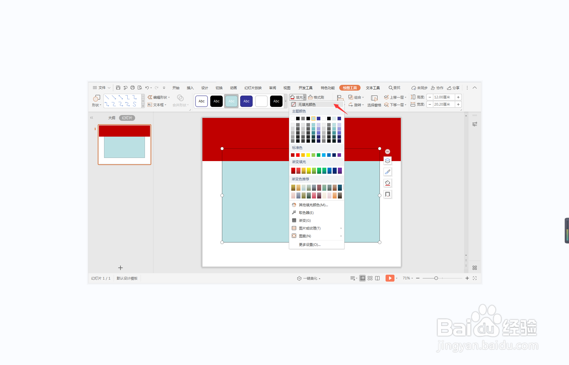Click the floating pen outline icon
569x365 pixels.
388,172
